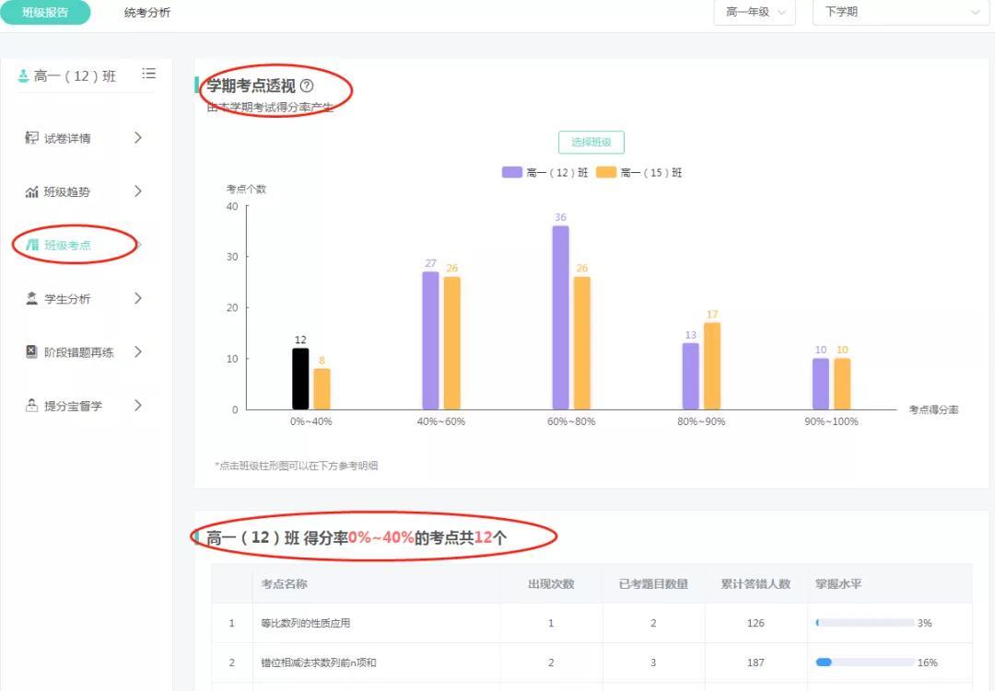
Task: Click the help icon beside 学期考点透视
Action: point(307,86)
